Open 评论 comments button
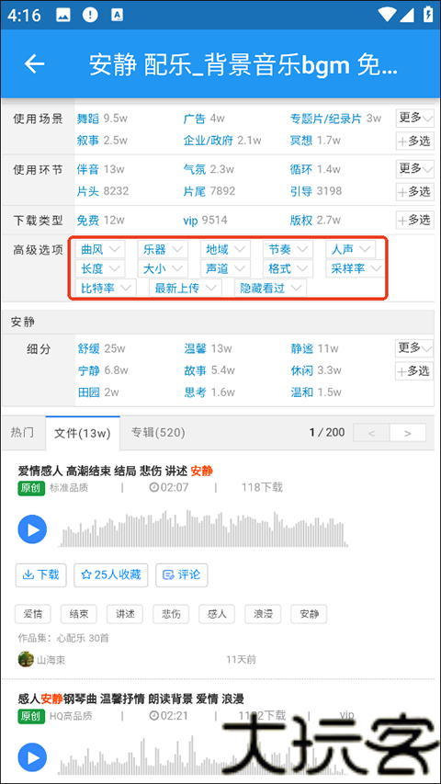This screenshot has height=784, width=441. (x=182, y=575)
